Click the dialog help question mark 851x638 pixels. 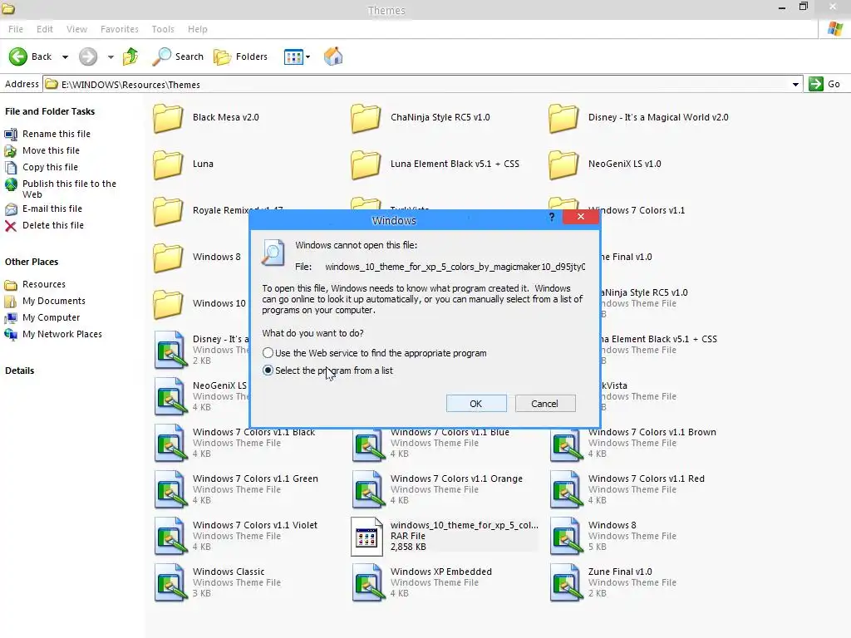(x=552, y=217)
